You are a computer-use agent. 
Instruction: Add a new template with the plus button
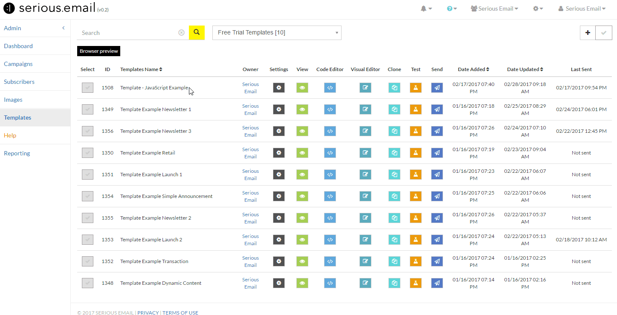588,33
